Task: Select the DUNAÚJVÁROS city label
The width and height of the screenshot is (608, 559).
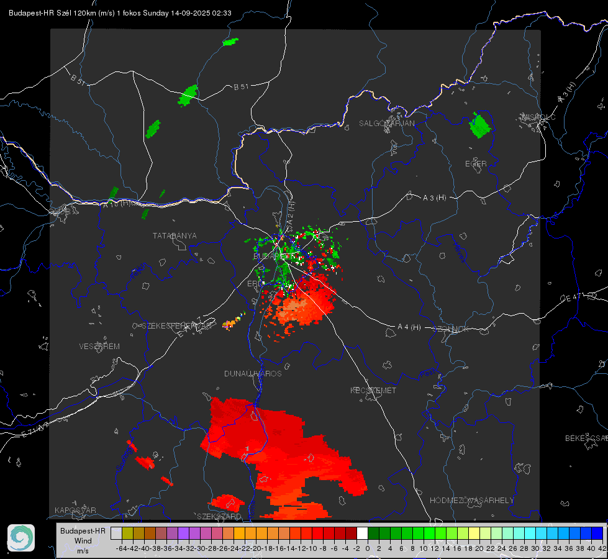Action: pos(253,373)
